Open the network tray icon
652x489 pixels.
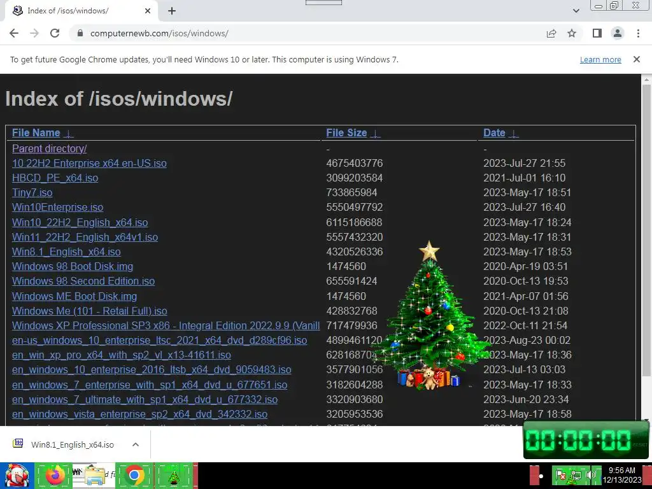(576, 475)
